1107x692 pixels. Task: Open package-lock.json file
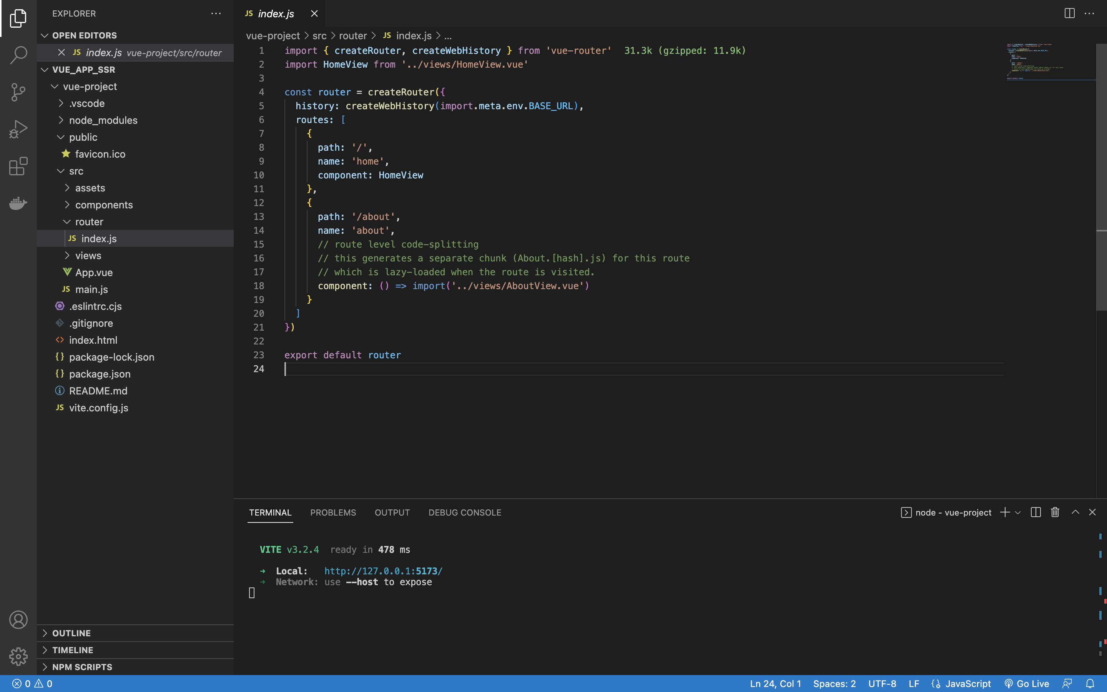(135, 358)
